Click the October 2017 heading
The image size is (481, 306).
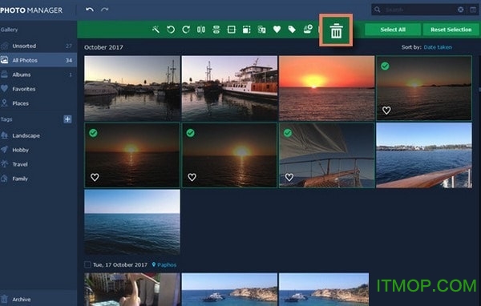(x=103, y=47)
